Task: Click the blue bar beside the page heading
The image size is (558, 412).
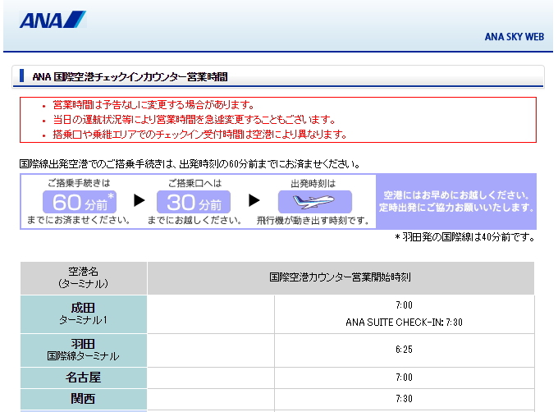Action: click(x=23, y=77)
